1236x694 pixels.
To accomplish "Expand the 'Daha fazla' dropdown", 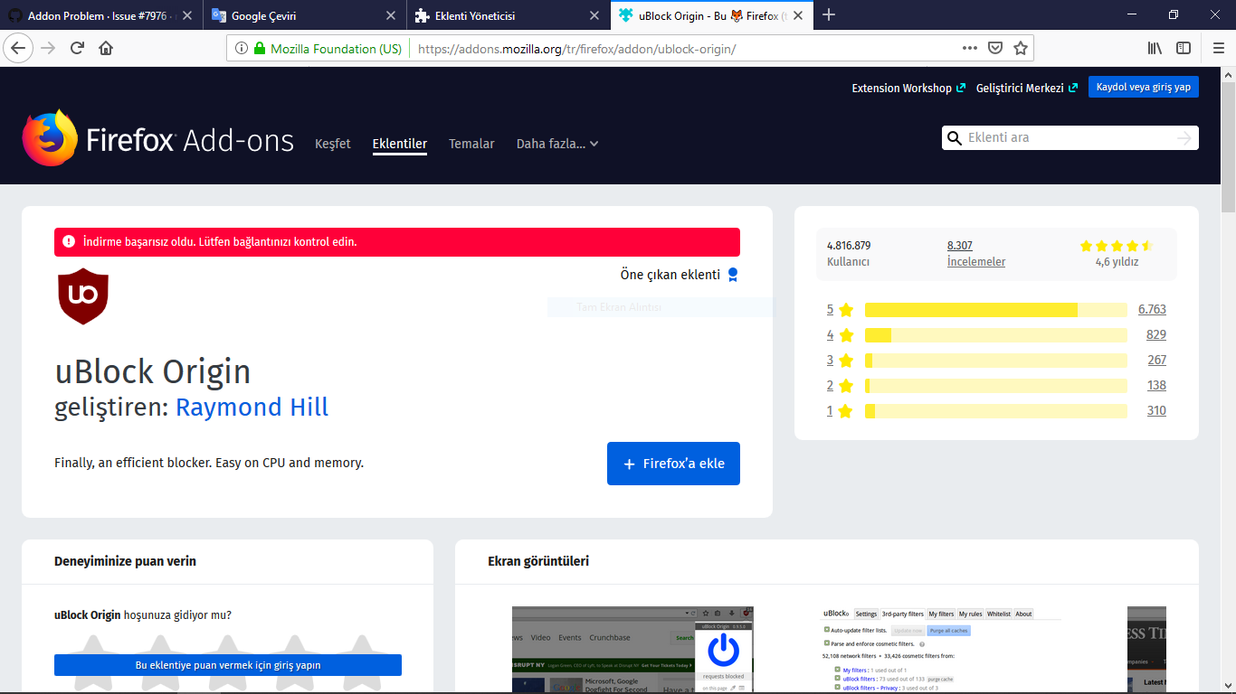I will (x=558, y=144).
